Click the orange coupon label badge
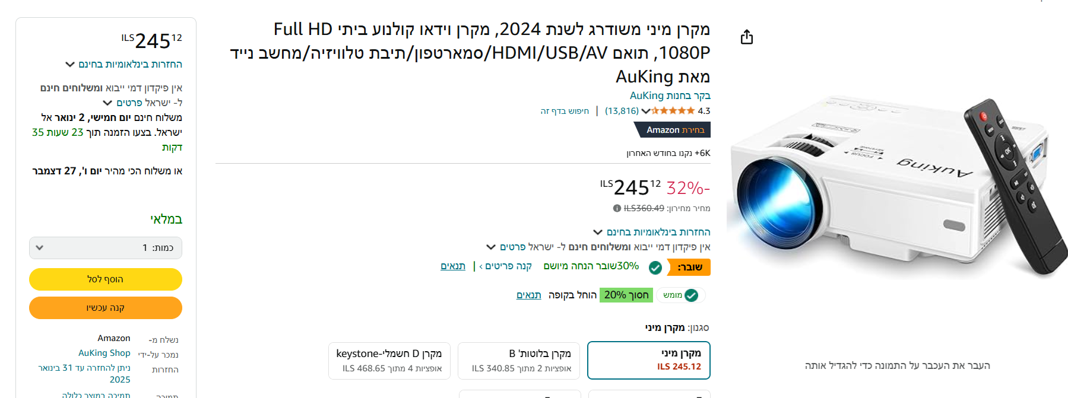Viewport: 1068px width, 398px height. [689, 268]
